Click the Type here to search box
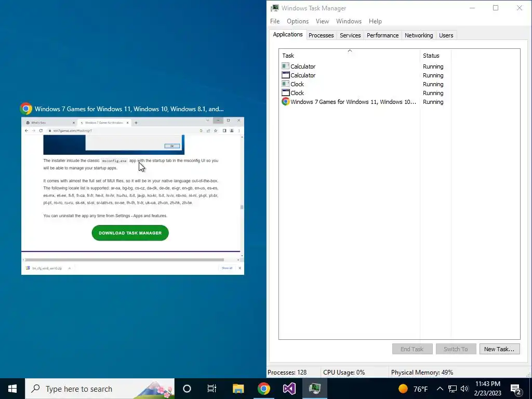Screen dimensions: 532x399 [x=100, y=389]
